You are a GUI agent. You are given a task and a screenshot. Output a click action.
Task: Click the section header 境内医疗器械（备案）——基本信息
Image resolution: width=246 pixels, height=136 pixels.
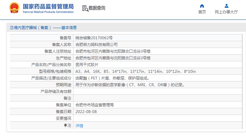pos(45,28)
